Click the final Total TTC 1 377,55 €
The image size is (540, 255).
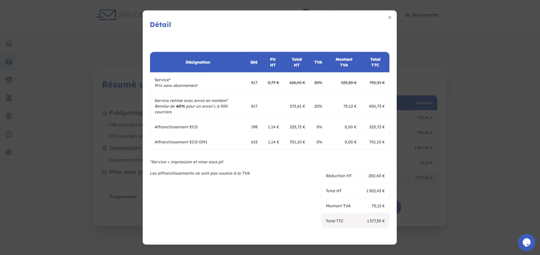point(375,221)
